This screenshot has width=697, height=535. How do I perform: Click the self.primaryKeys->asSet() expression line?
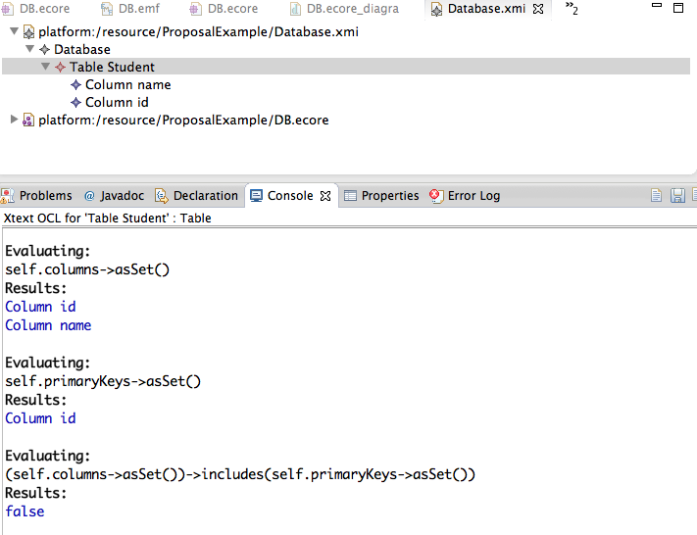[x=103, y=381]
